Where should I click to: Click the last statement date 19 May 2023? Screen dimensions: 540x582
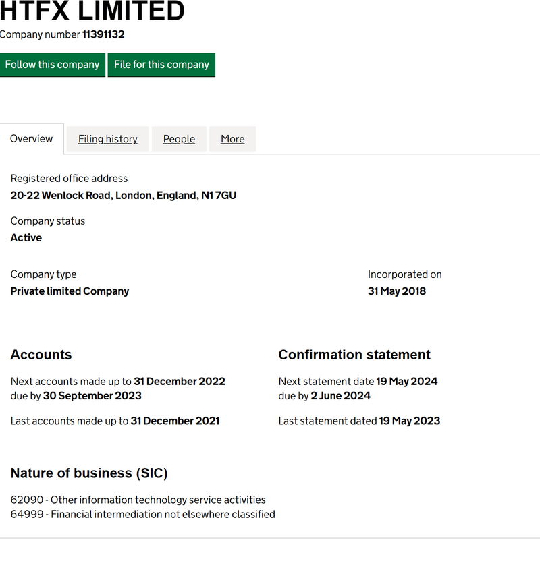(409, 421)
